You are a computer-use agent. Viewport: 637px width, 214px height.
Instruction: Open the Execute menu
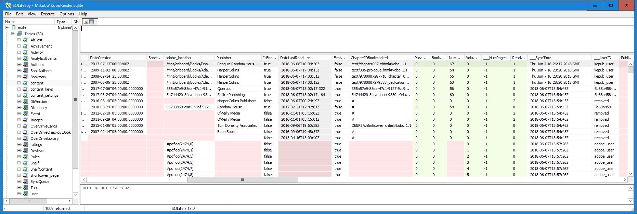click(48, 14)
